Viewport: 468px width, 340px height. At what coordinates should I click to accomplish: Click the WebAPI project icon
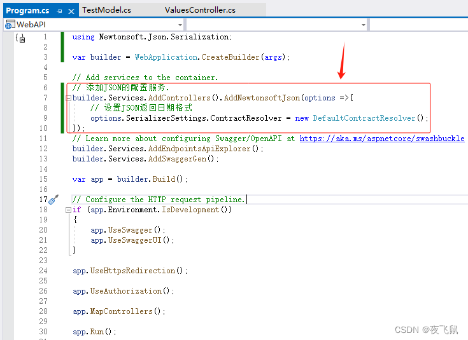[10, 25]
